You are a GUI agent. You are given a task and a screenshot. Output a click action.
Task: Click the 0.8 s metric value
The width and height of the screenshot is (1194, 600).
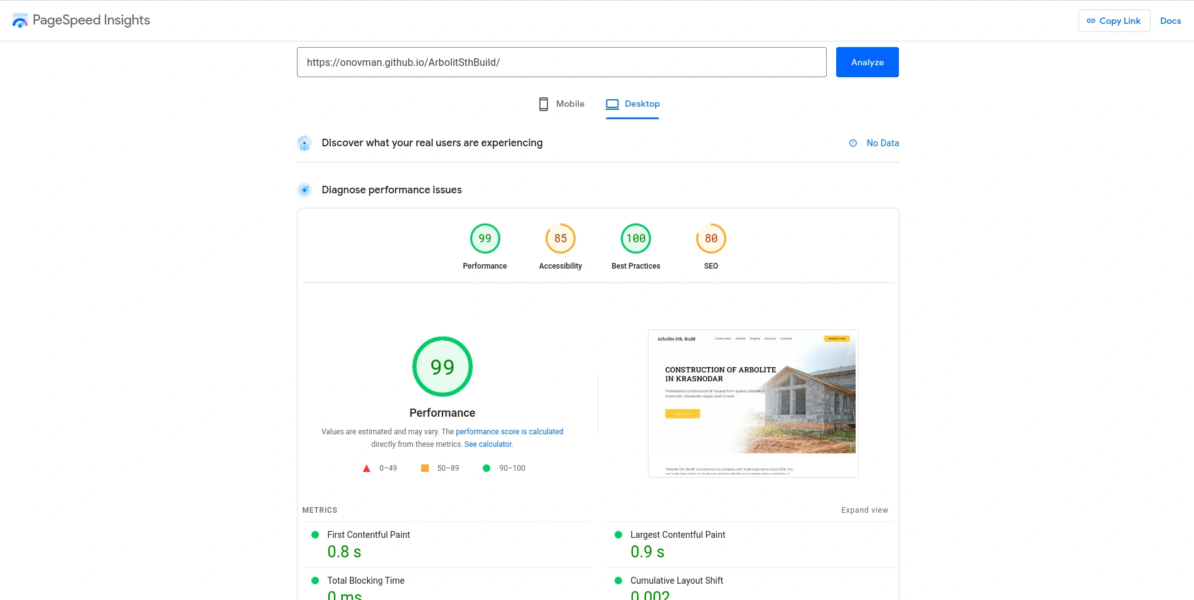[x=345, y=552]
